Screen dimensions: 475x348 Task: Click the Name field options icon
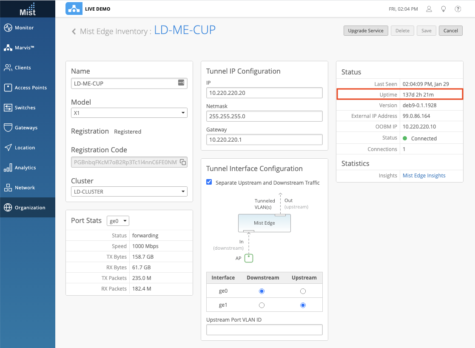coord(181,83)
